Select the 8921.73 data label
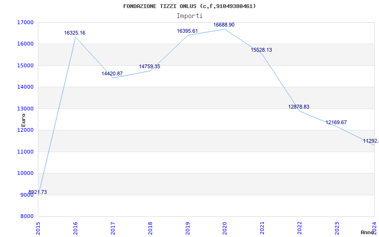Screen dimensions: 379x237 click(38, 192)
